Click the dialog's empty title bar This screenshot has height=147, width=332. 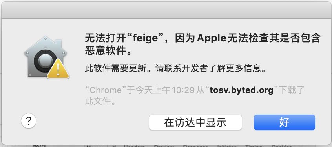(166, 10)
